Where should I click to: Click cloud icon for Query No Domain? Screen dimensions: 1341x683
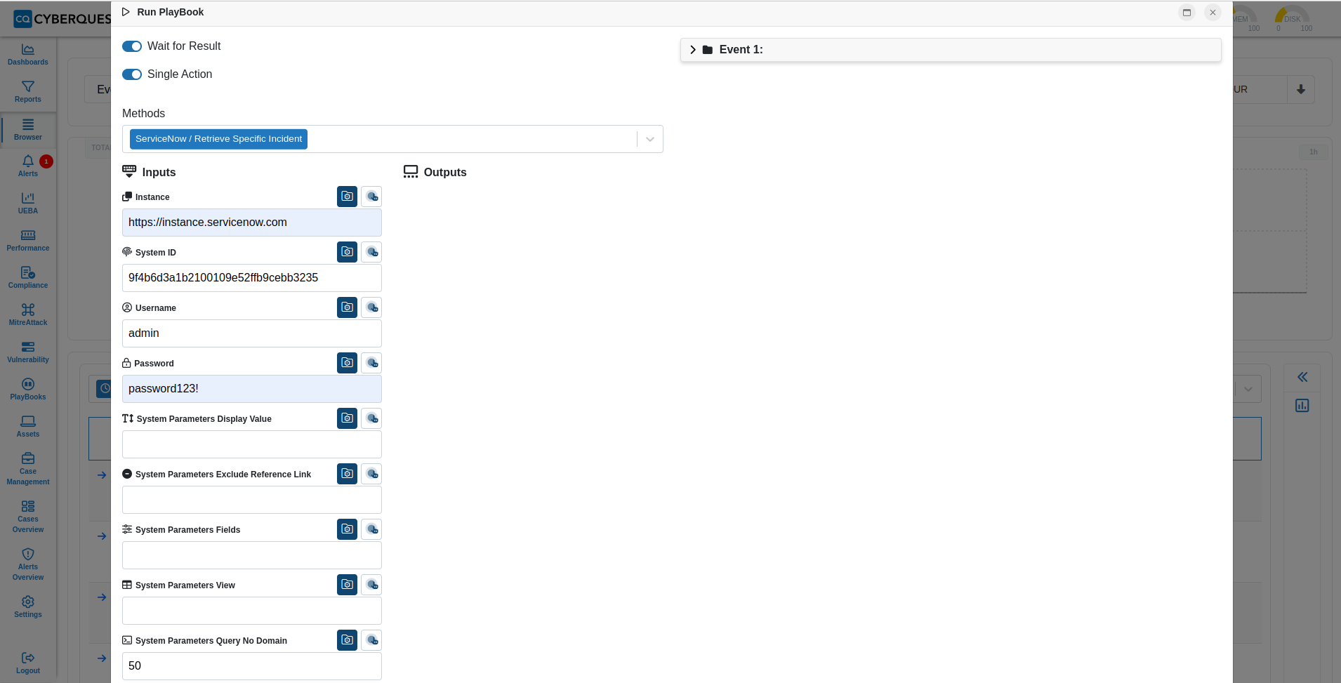[371, 640]
